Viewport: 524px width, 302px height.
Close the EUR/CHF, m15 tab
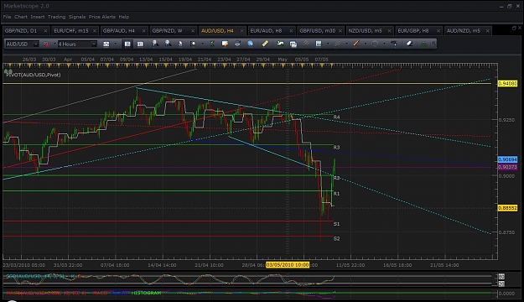[95, 31]
